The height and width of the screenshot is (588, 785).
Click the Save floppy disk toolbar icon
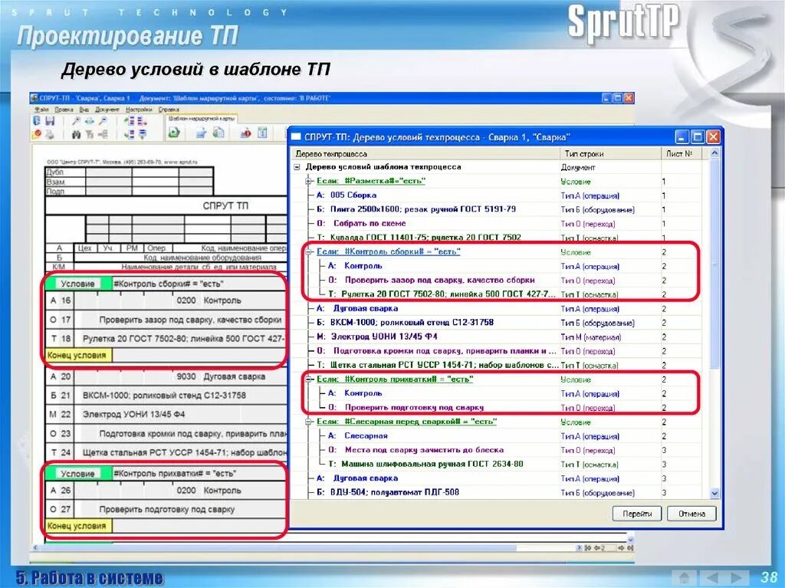point(50,120)
